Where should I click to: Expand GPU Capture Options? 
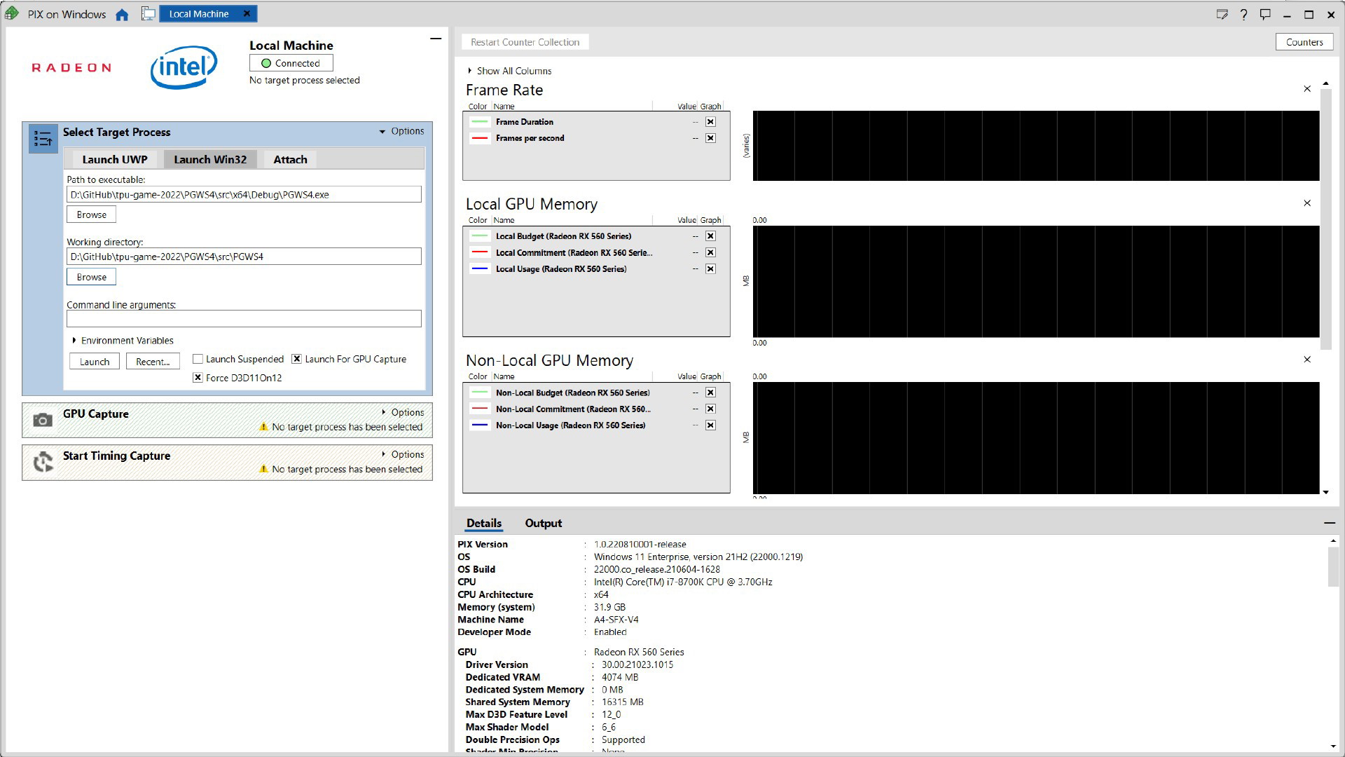point(403,412)
